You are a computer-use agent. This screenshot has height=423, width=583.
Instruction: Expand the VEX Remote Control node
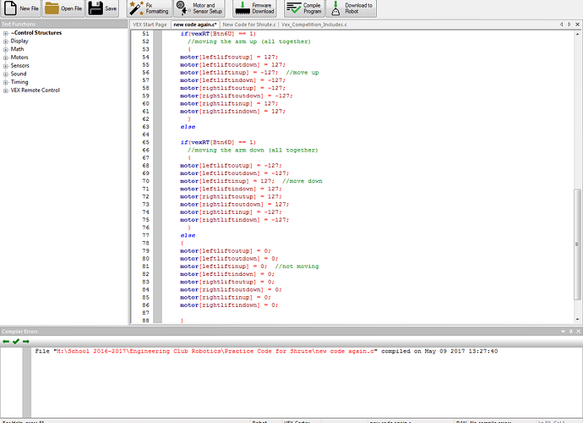click(x=6, y=91)
